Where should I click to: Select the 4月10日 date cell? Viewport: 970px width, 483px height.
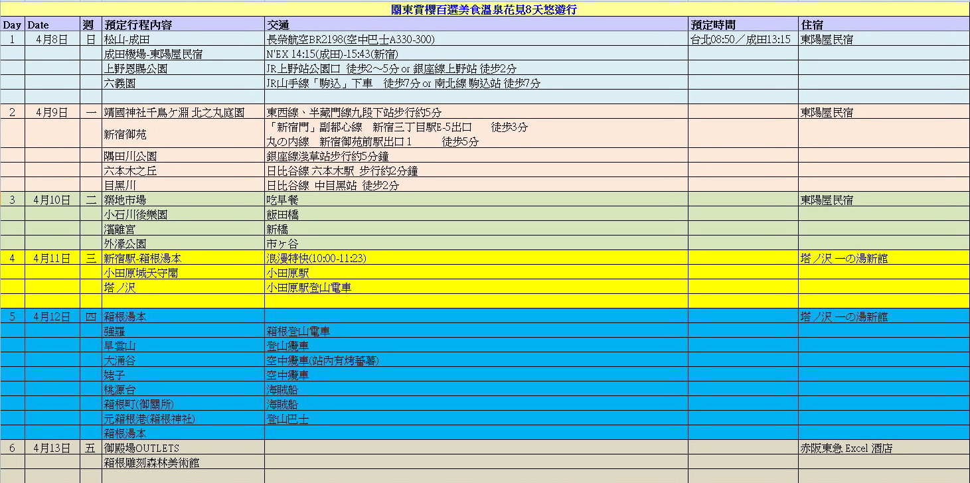(52, 200)
